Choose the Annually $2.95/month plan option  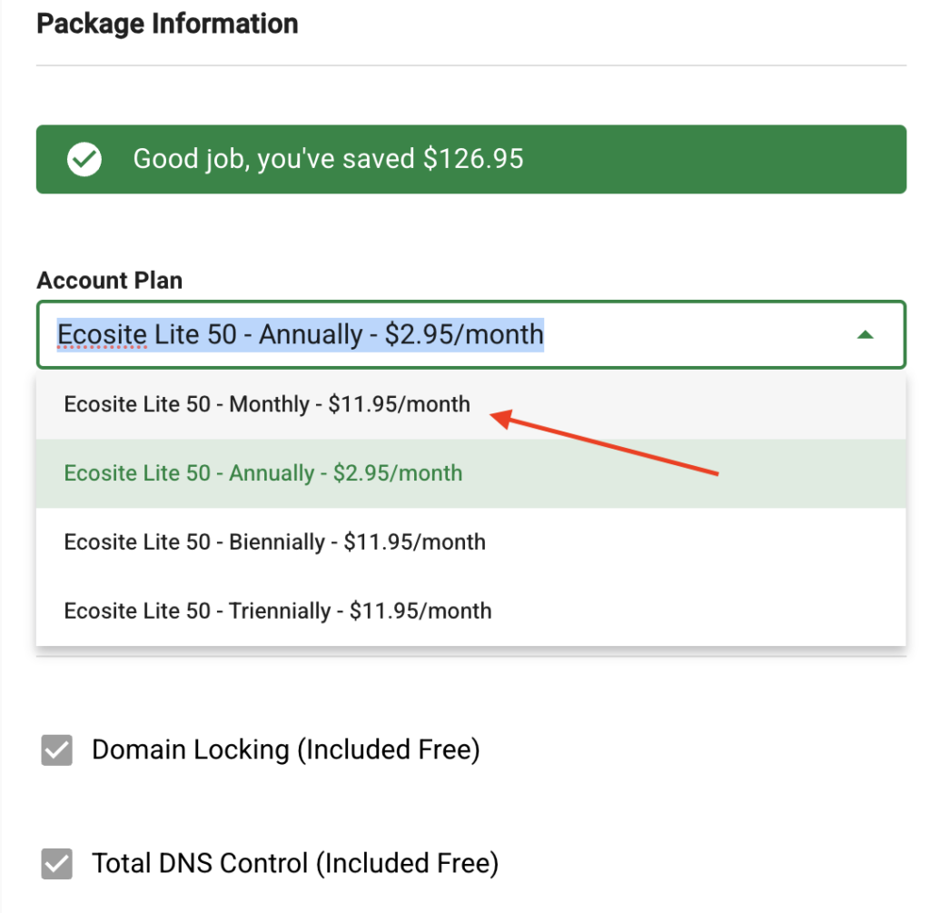tap(263, 473)
